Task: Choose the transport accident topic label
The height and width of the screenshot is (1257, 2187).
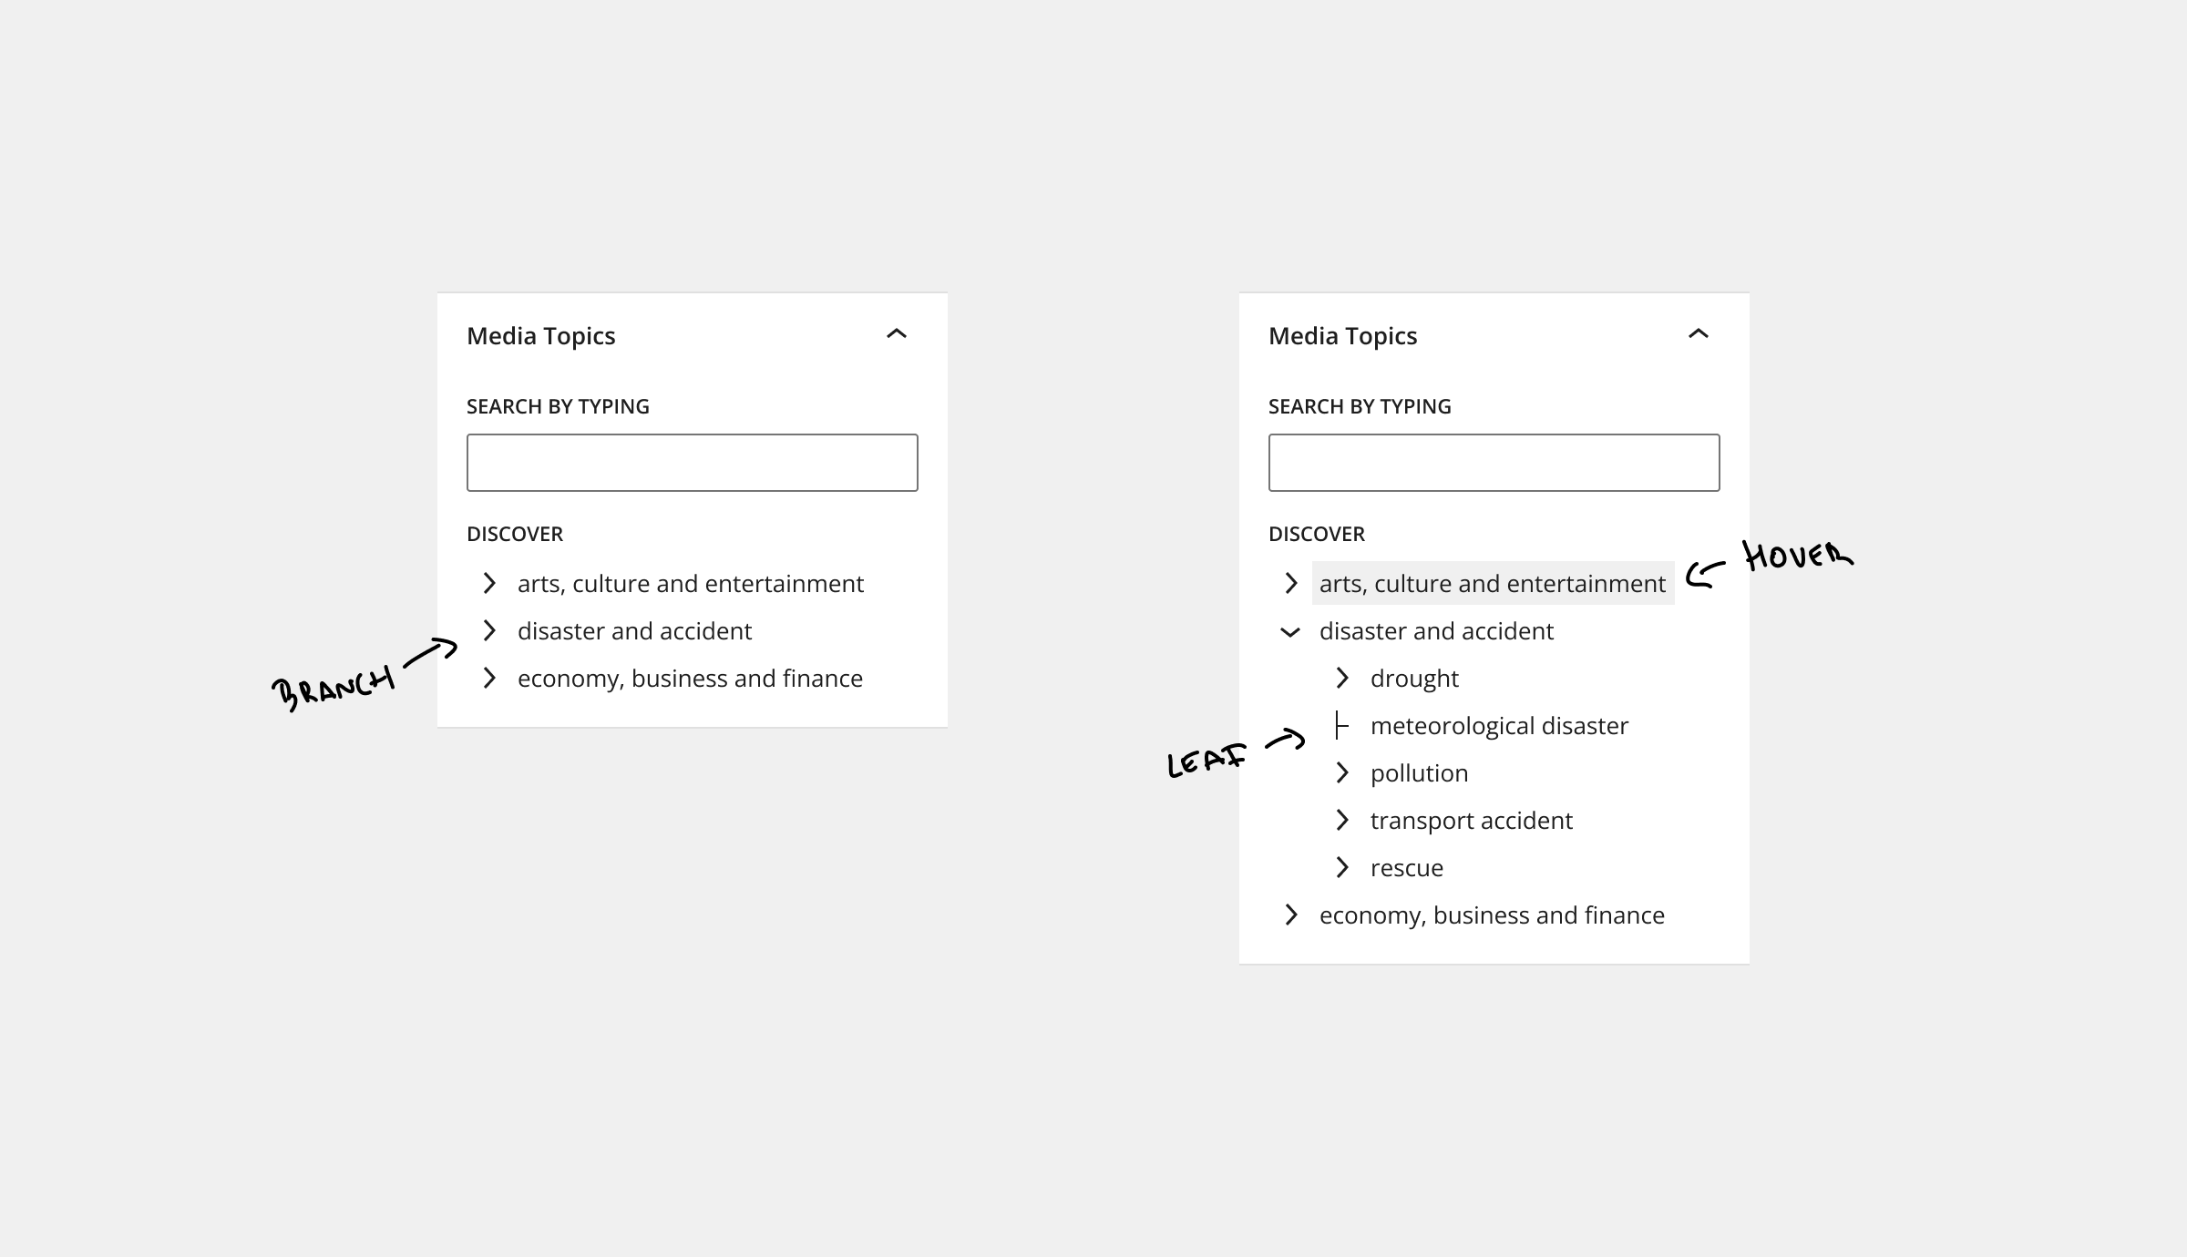Action: coord(1471,821)
